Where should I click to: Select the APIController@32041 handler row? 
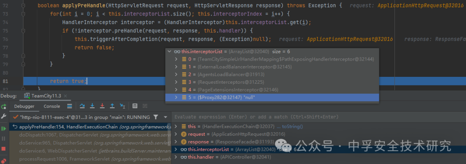point(318,157)
